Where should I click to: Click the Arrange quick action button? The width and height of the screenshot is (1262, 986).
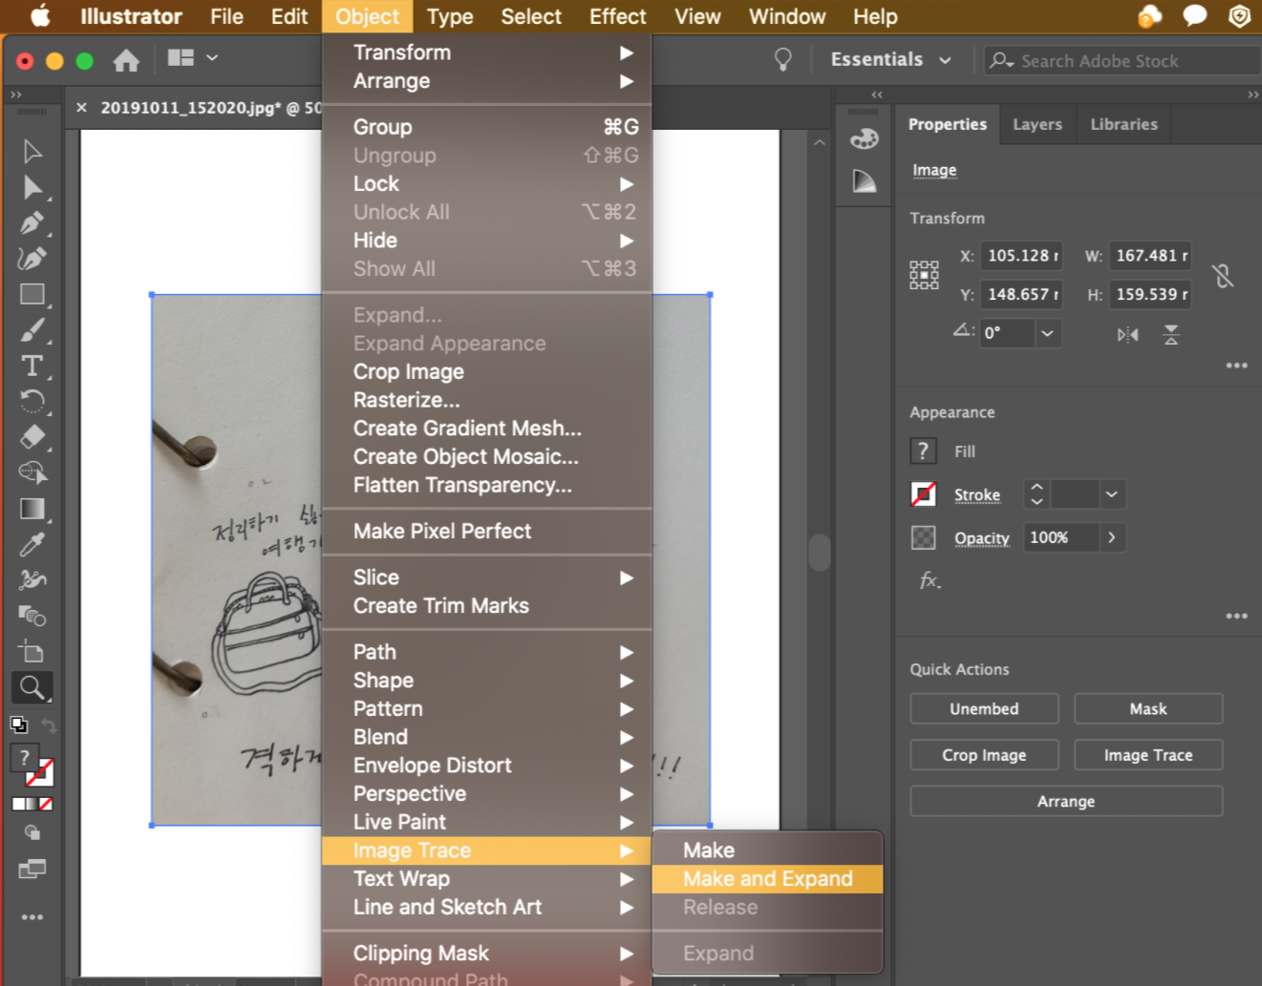tap(1066, 801)
